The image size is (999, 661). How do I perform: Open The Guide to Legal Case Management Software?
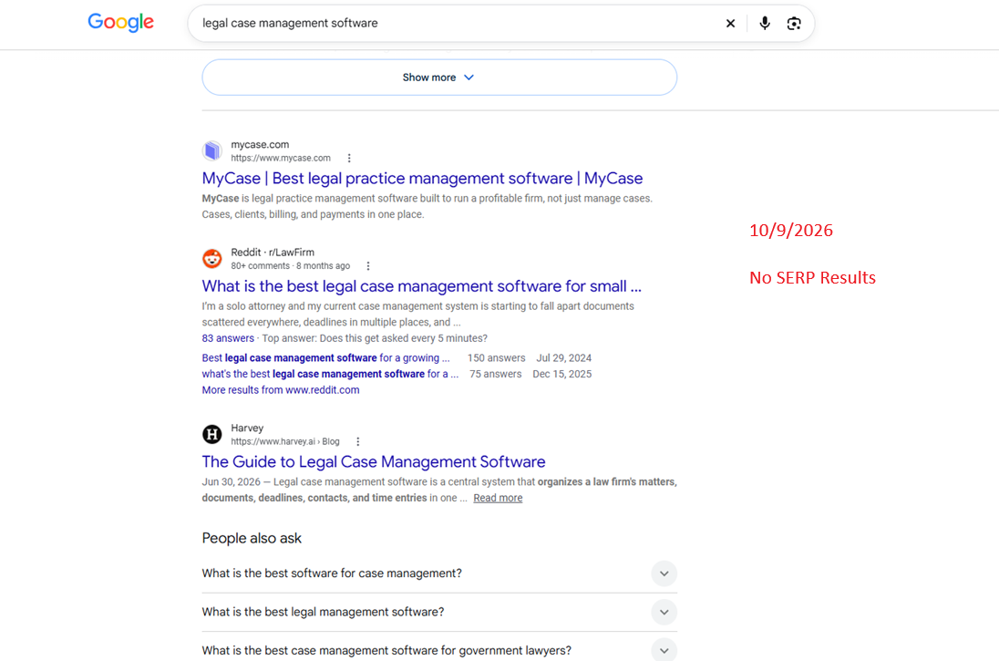pyautogui.click(x=374, y=462)
